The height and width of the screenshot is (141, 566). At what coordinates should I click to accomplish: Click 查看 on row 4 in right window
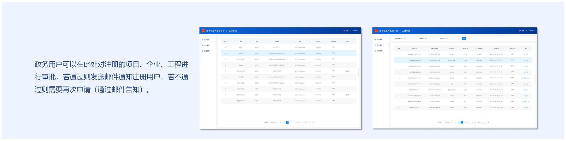click(x=526, y=72)
